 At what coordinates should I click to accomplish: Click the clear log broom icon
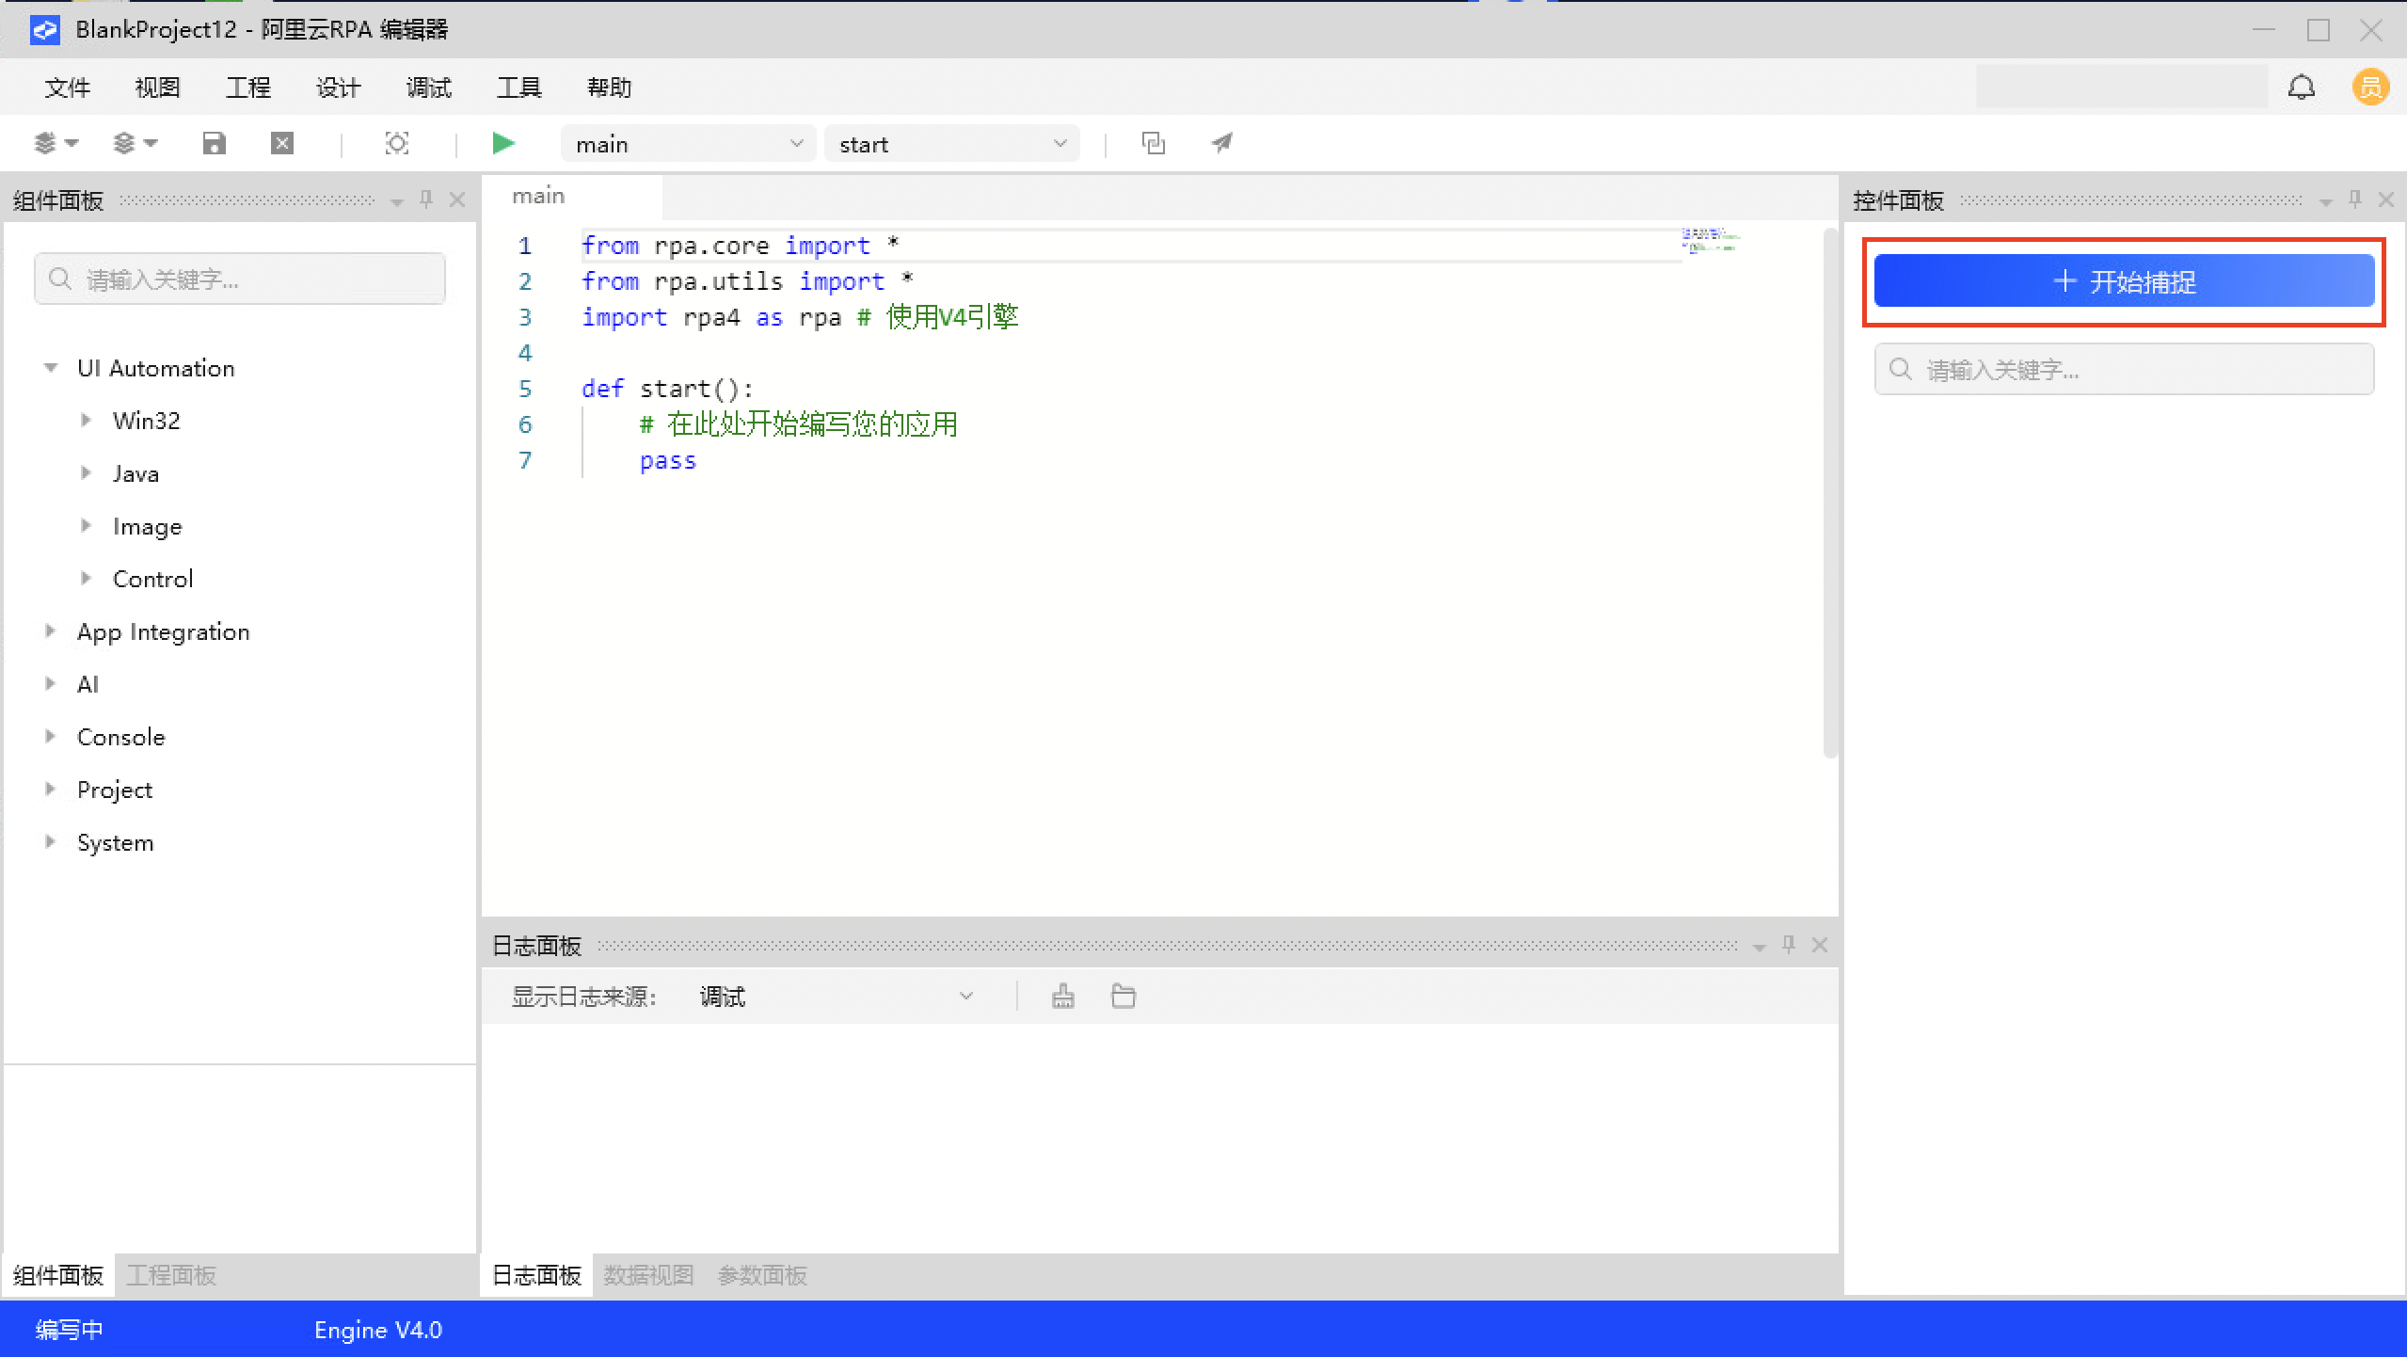pos(1063,996)
